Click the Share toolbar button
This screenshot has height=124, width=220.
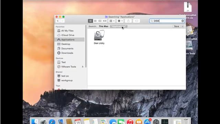[128, 21]
